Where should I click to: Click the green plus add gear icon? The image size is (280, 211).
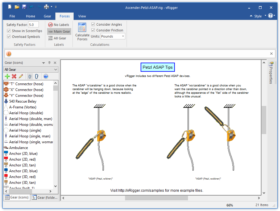tap(7, 76)
